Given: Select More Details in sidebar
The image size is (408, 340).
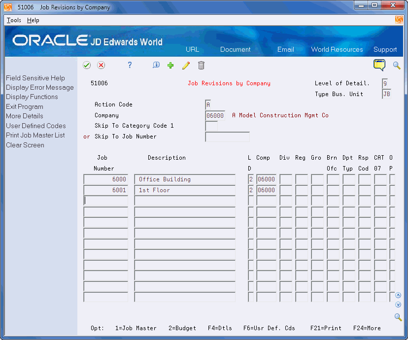Looking at the screenshot, I should tap(25, 116).
